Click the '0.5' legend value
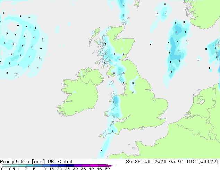The height and width of the screenshot is (170, 220). click(12, 169)
